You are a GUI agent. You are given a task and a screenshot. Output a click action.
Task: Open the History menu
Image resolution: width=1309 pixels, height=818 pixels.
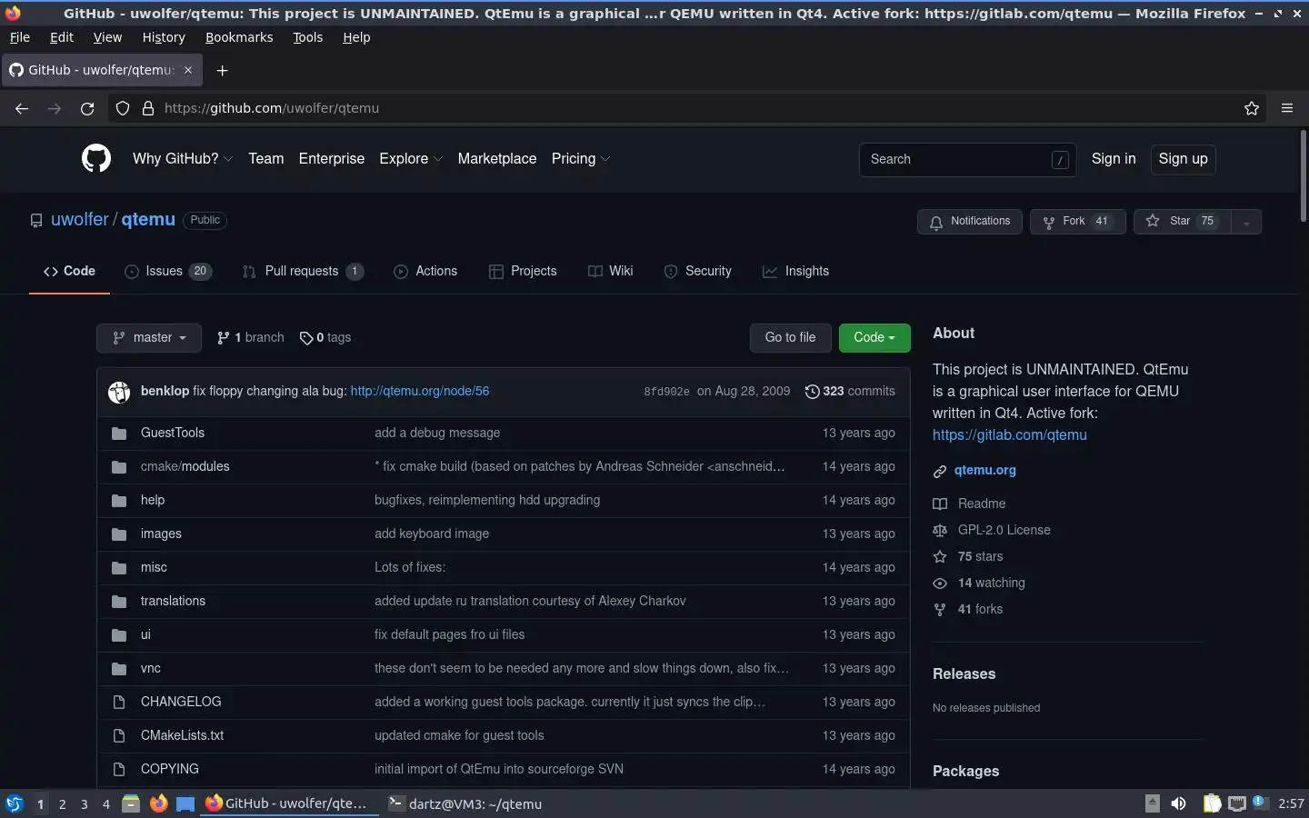(x=164, y=37)
